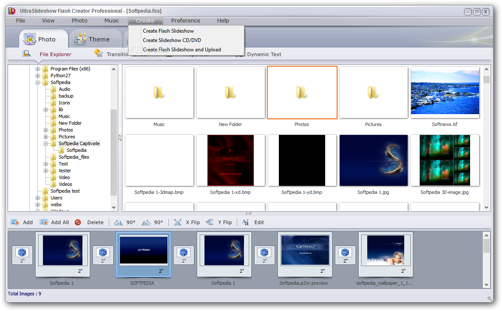The width and height of the screenshot is (502, 311).
Task: Open the Dynamic Text section
Action: click(264, 54)
